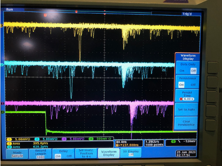Click the Trig'd status indicator
The width and height of the screenshot is (222, 166).
point(187,14)
